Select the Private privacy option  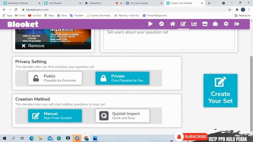[x=122, y=78]
